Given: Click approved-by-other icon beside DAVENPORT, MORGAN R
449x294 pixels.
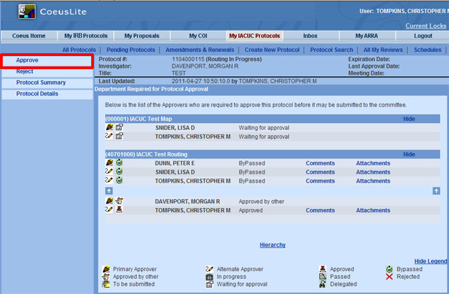Looking at the screenshot, I should [x=119, y=201].
